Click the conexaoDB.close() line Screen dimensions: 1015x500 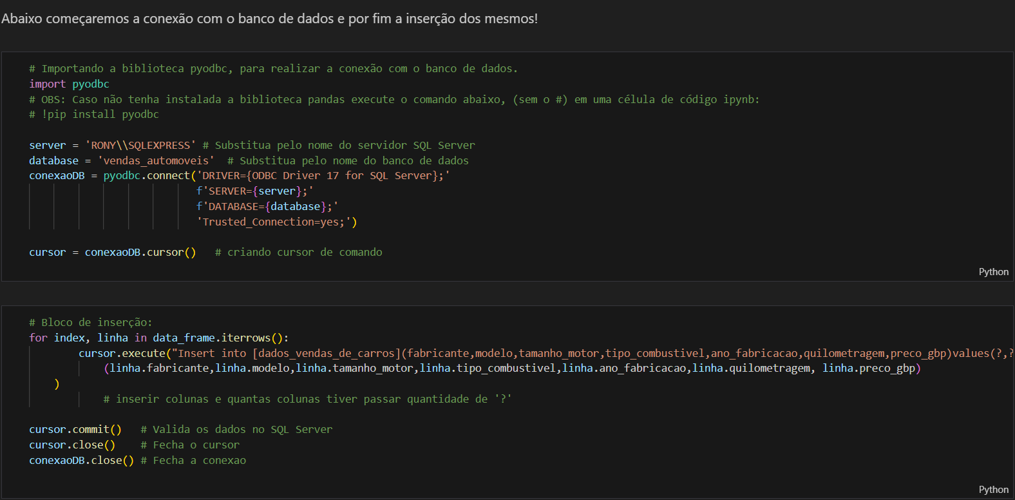coord(81,460)
